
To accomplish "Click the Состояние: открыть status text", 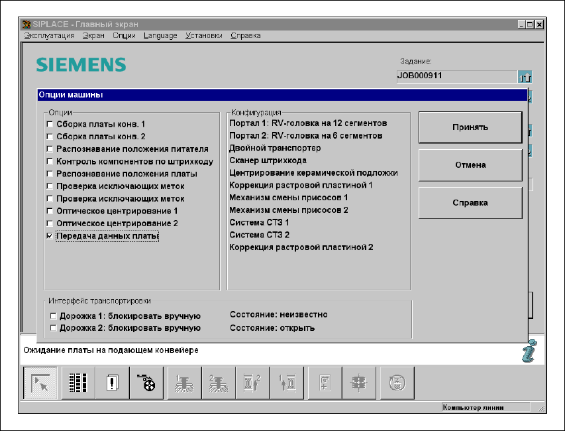I will tap(272, 328).
